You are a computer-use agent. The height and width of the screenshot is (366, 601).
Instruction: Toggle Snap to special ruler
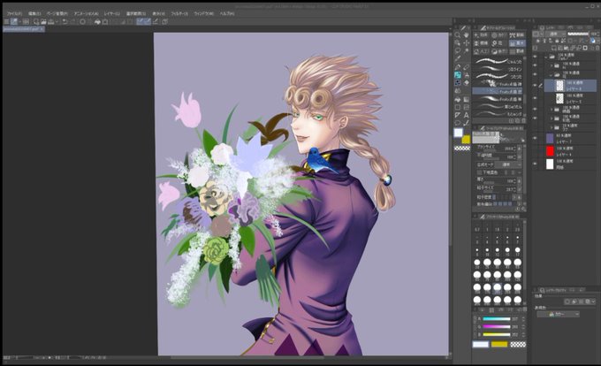pos(148,21)
